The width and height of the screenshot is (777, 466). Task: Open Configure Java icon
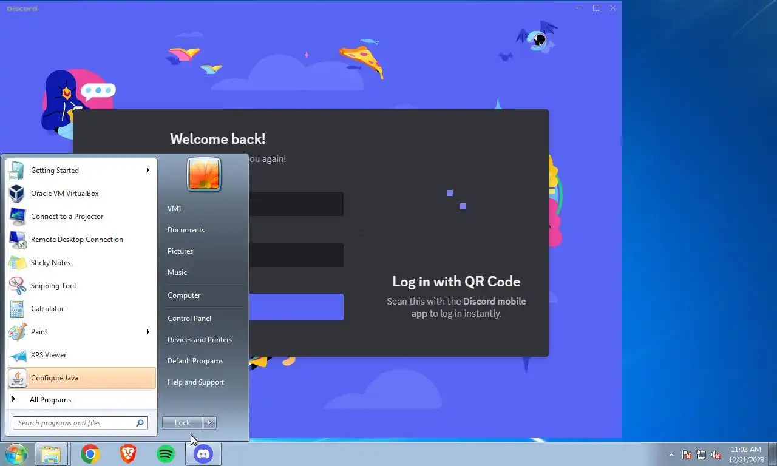pyautogui.click(x=16, y=378)
